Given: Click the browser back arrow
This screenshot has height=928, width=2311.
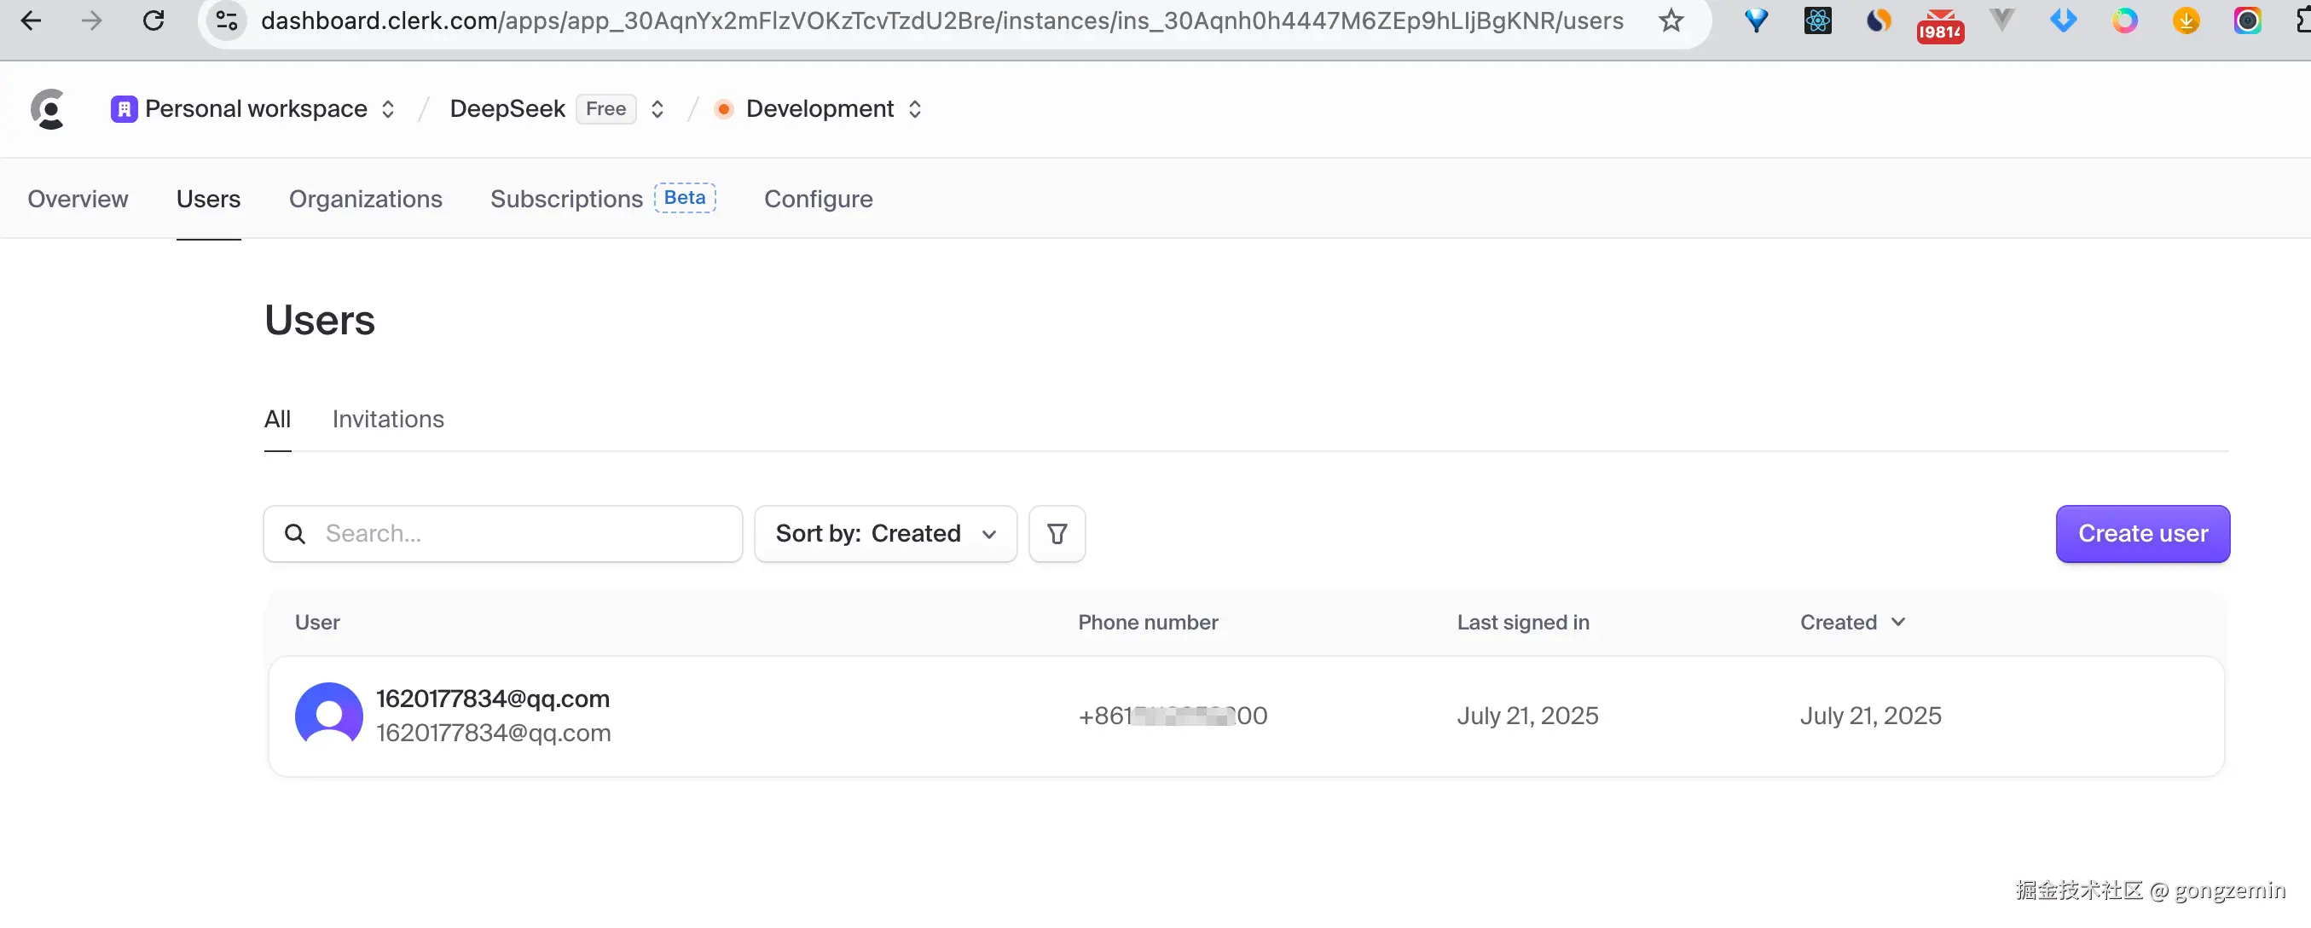Looking at the screenshot, I should [x=32, y=20].
